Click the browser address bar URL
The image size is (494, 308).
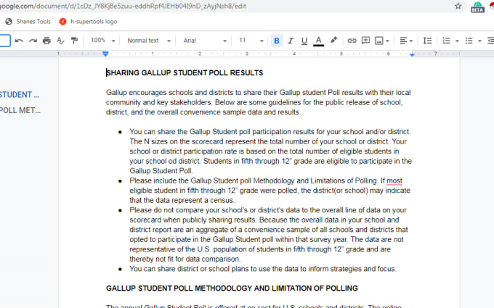(123, 6)
